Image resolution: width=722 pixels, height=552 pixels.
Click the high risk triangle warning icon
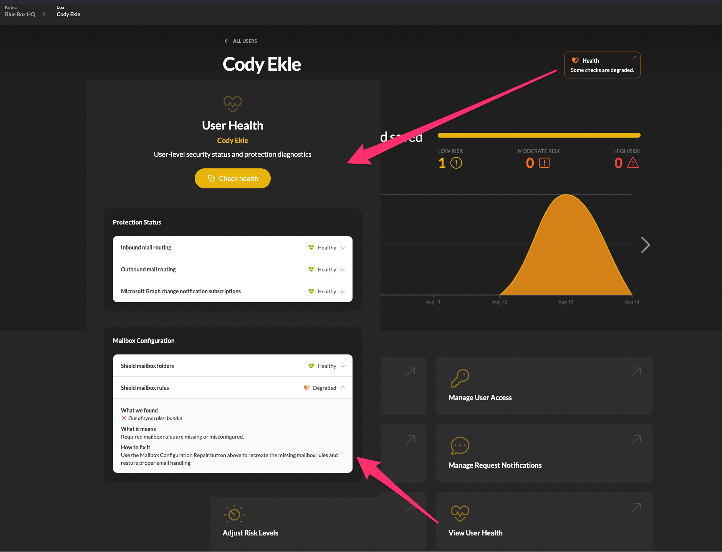pyautogui.click(x=633, y=163)
